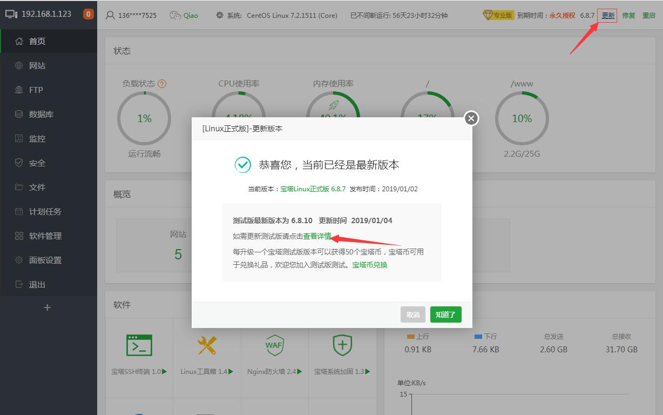Click the diamond 专业版 badge
Screen dimensions: 663x415
click(x=498, y=15)
